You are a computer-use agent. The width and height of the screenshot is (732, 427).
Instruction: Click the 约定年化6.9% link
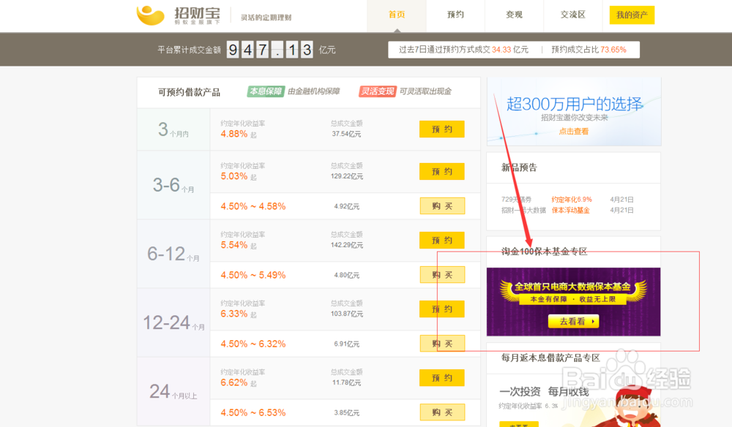[x=572, y=200]
